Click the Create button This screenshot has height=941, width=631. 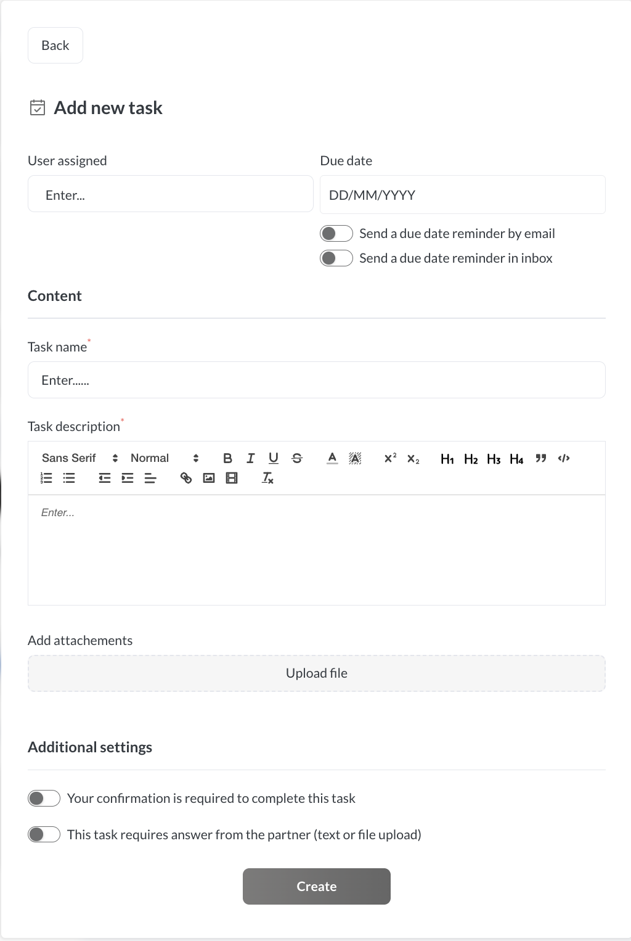317,886
